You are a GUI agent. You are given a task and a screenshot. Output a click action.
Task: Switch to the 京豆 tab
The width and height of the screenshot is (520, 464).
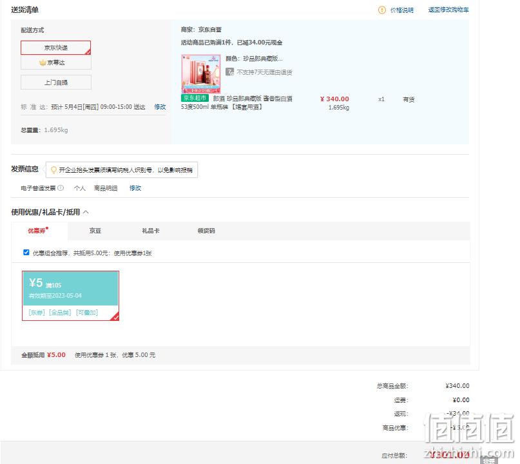pos(95,231)
